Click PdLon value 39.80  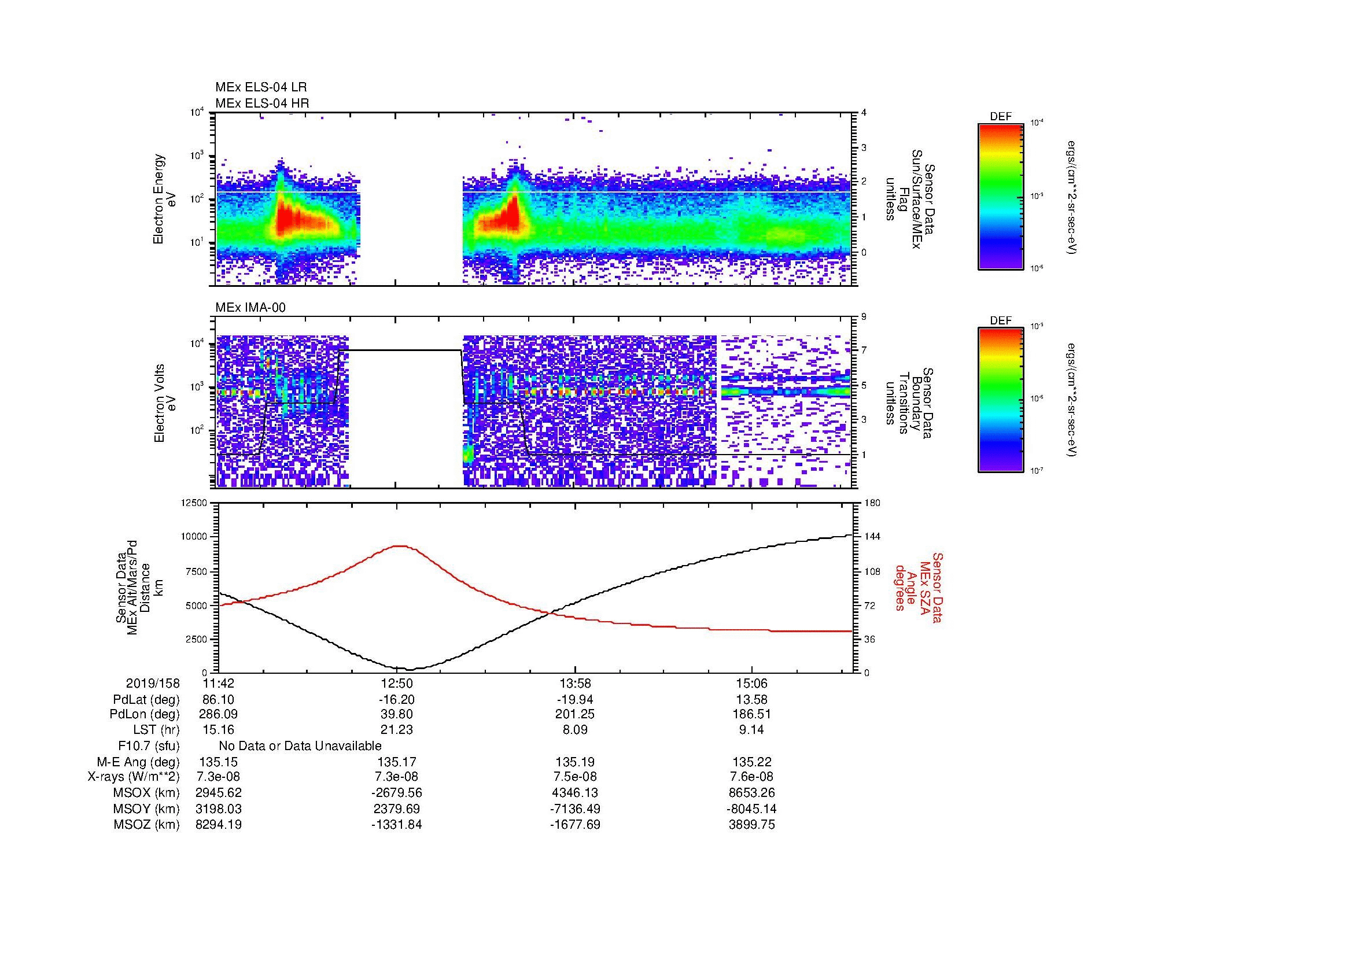397,715
